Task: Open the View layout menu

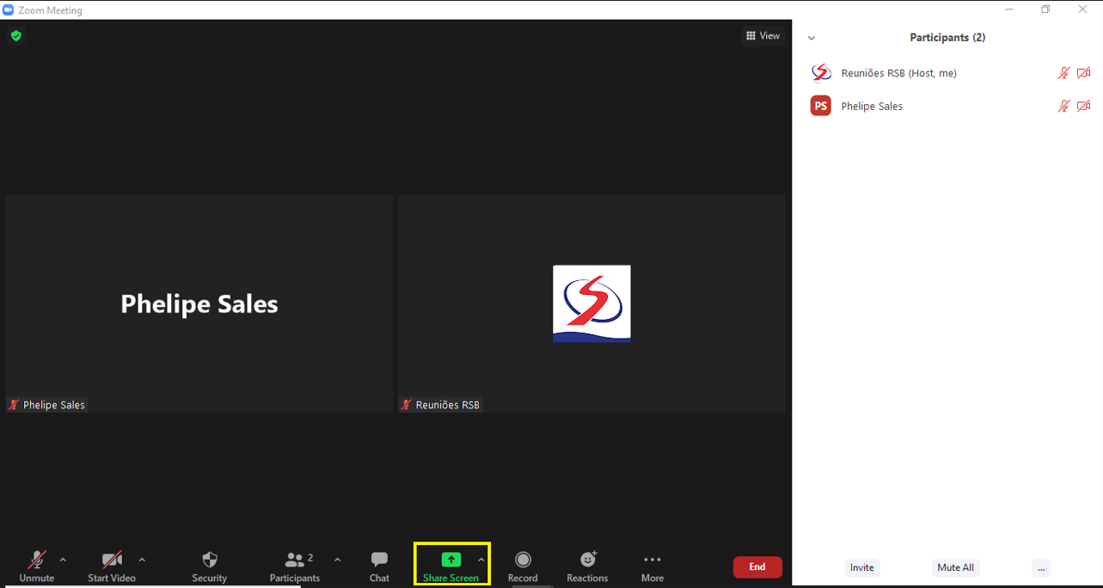Action: [763, 36]
